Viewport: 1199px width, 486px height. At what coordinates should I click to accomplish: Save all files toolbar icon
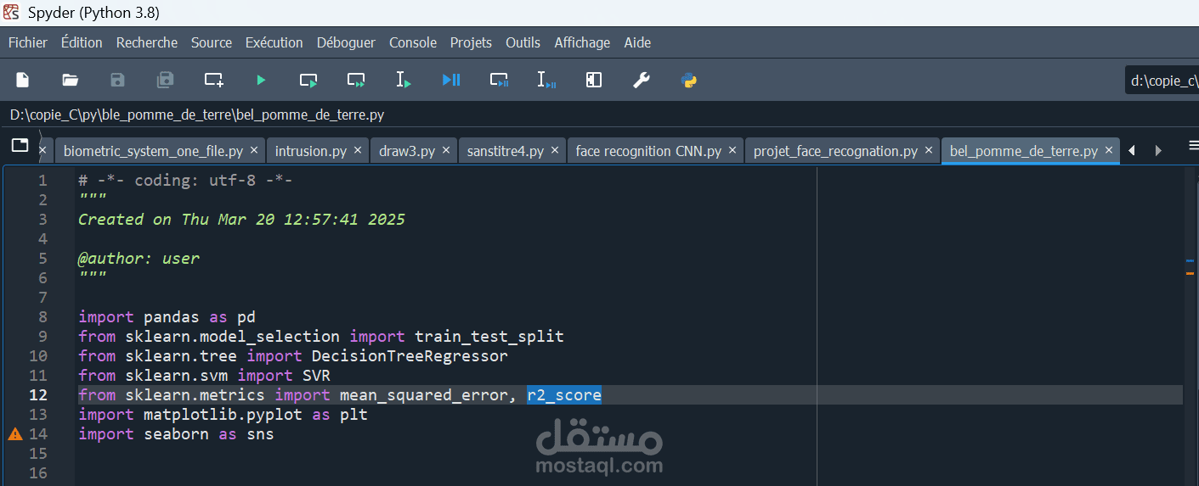tap(166, 80)
